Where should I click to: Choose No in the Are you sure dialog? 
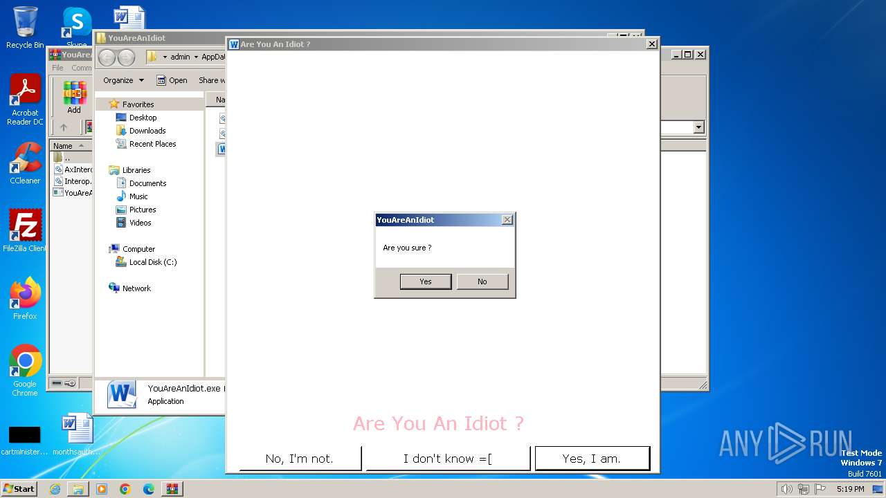coord(482,282)
